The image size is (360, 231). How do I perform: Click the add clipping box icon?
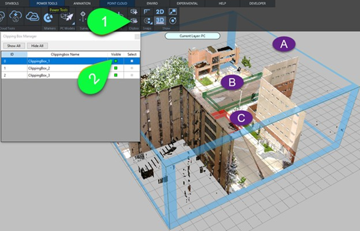[134, 12]
